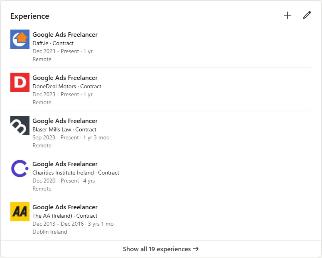Click the plus icon to add experience
The image size is (322, 258).
click(x=287, y=15)
